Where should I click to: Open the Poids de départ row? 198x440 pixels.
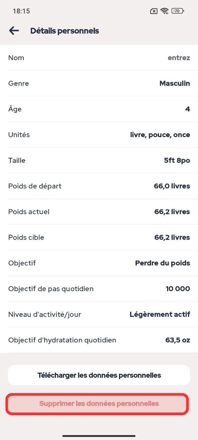coord(99,186)
